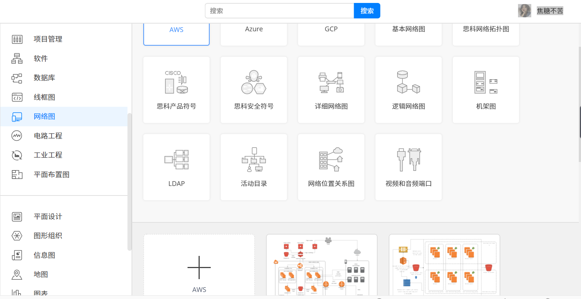Viewport: 581px width, 299px height.
Task: Open 软件 label in sidebar
Action: pos(41,59)
